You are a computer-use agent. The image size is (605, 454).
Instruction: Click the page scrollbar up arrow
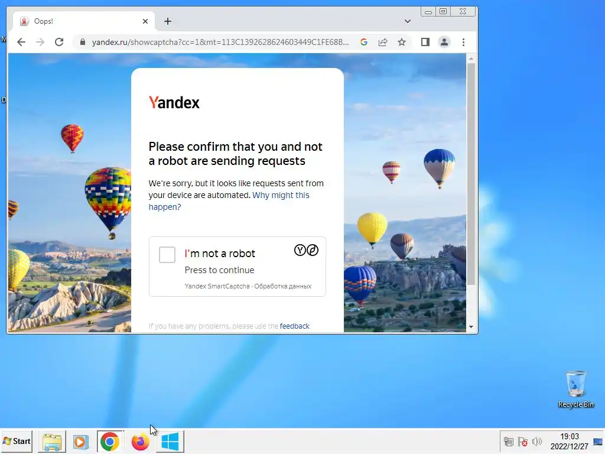coord(471,59)
